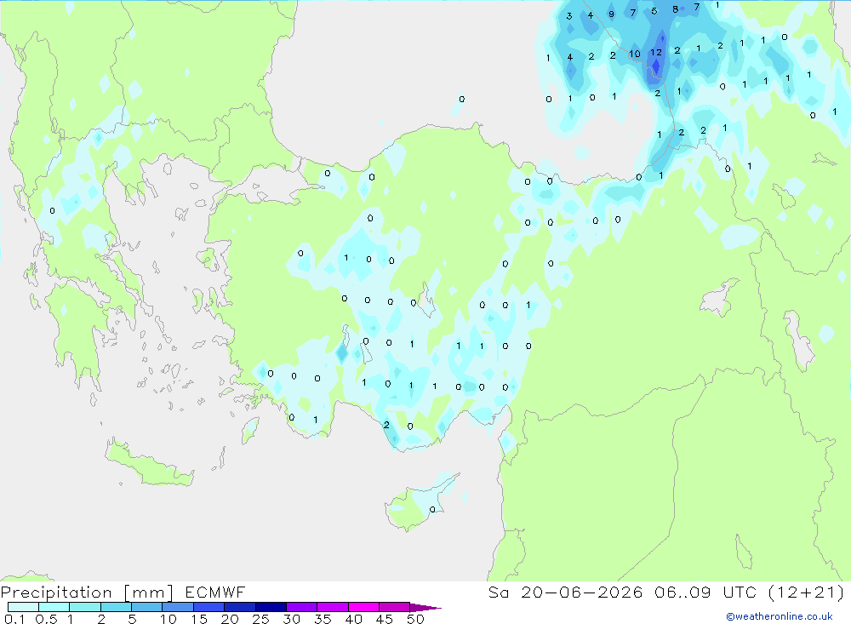Click the '0' value on Cyprus

pos(432,509)
